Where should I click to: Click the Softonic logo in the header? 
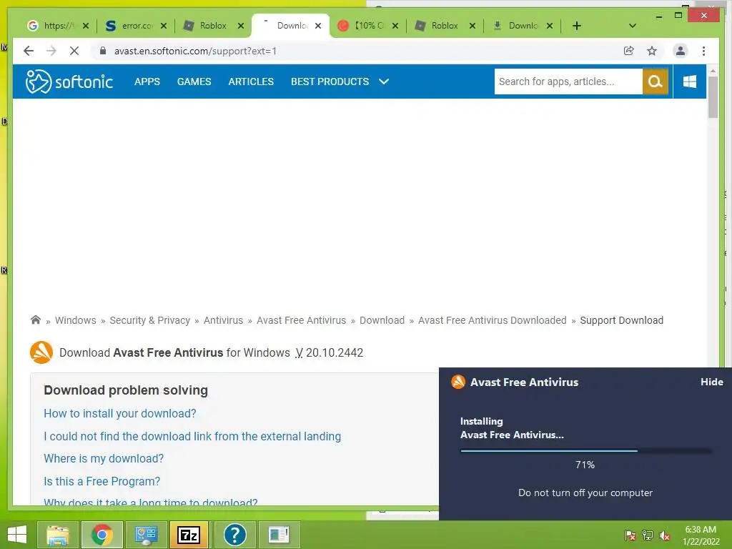(x=69, y=81)
